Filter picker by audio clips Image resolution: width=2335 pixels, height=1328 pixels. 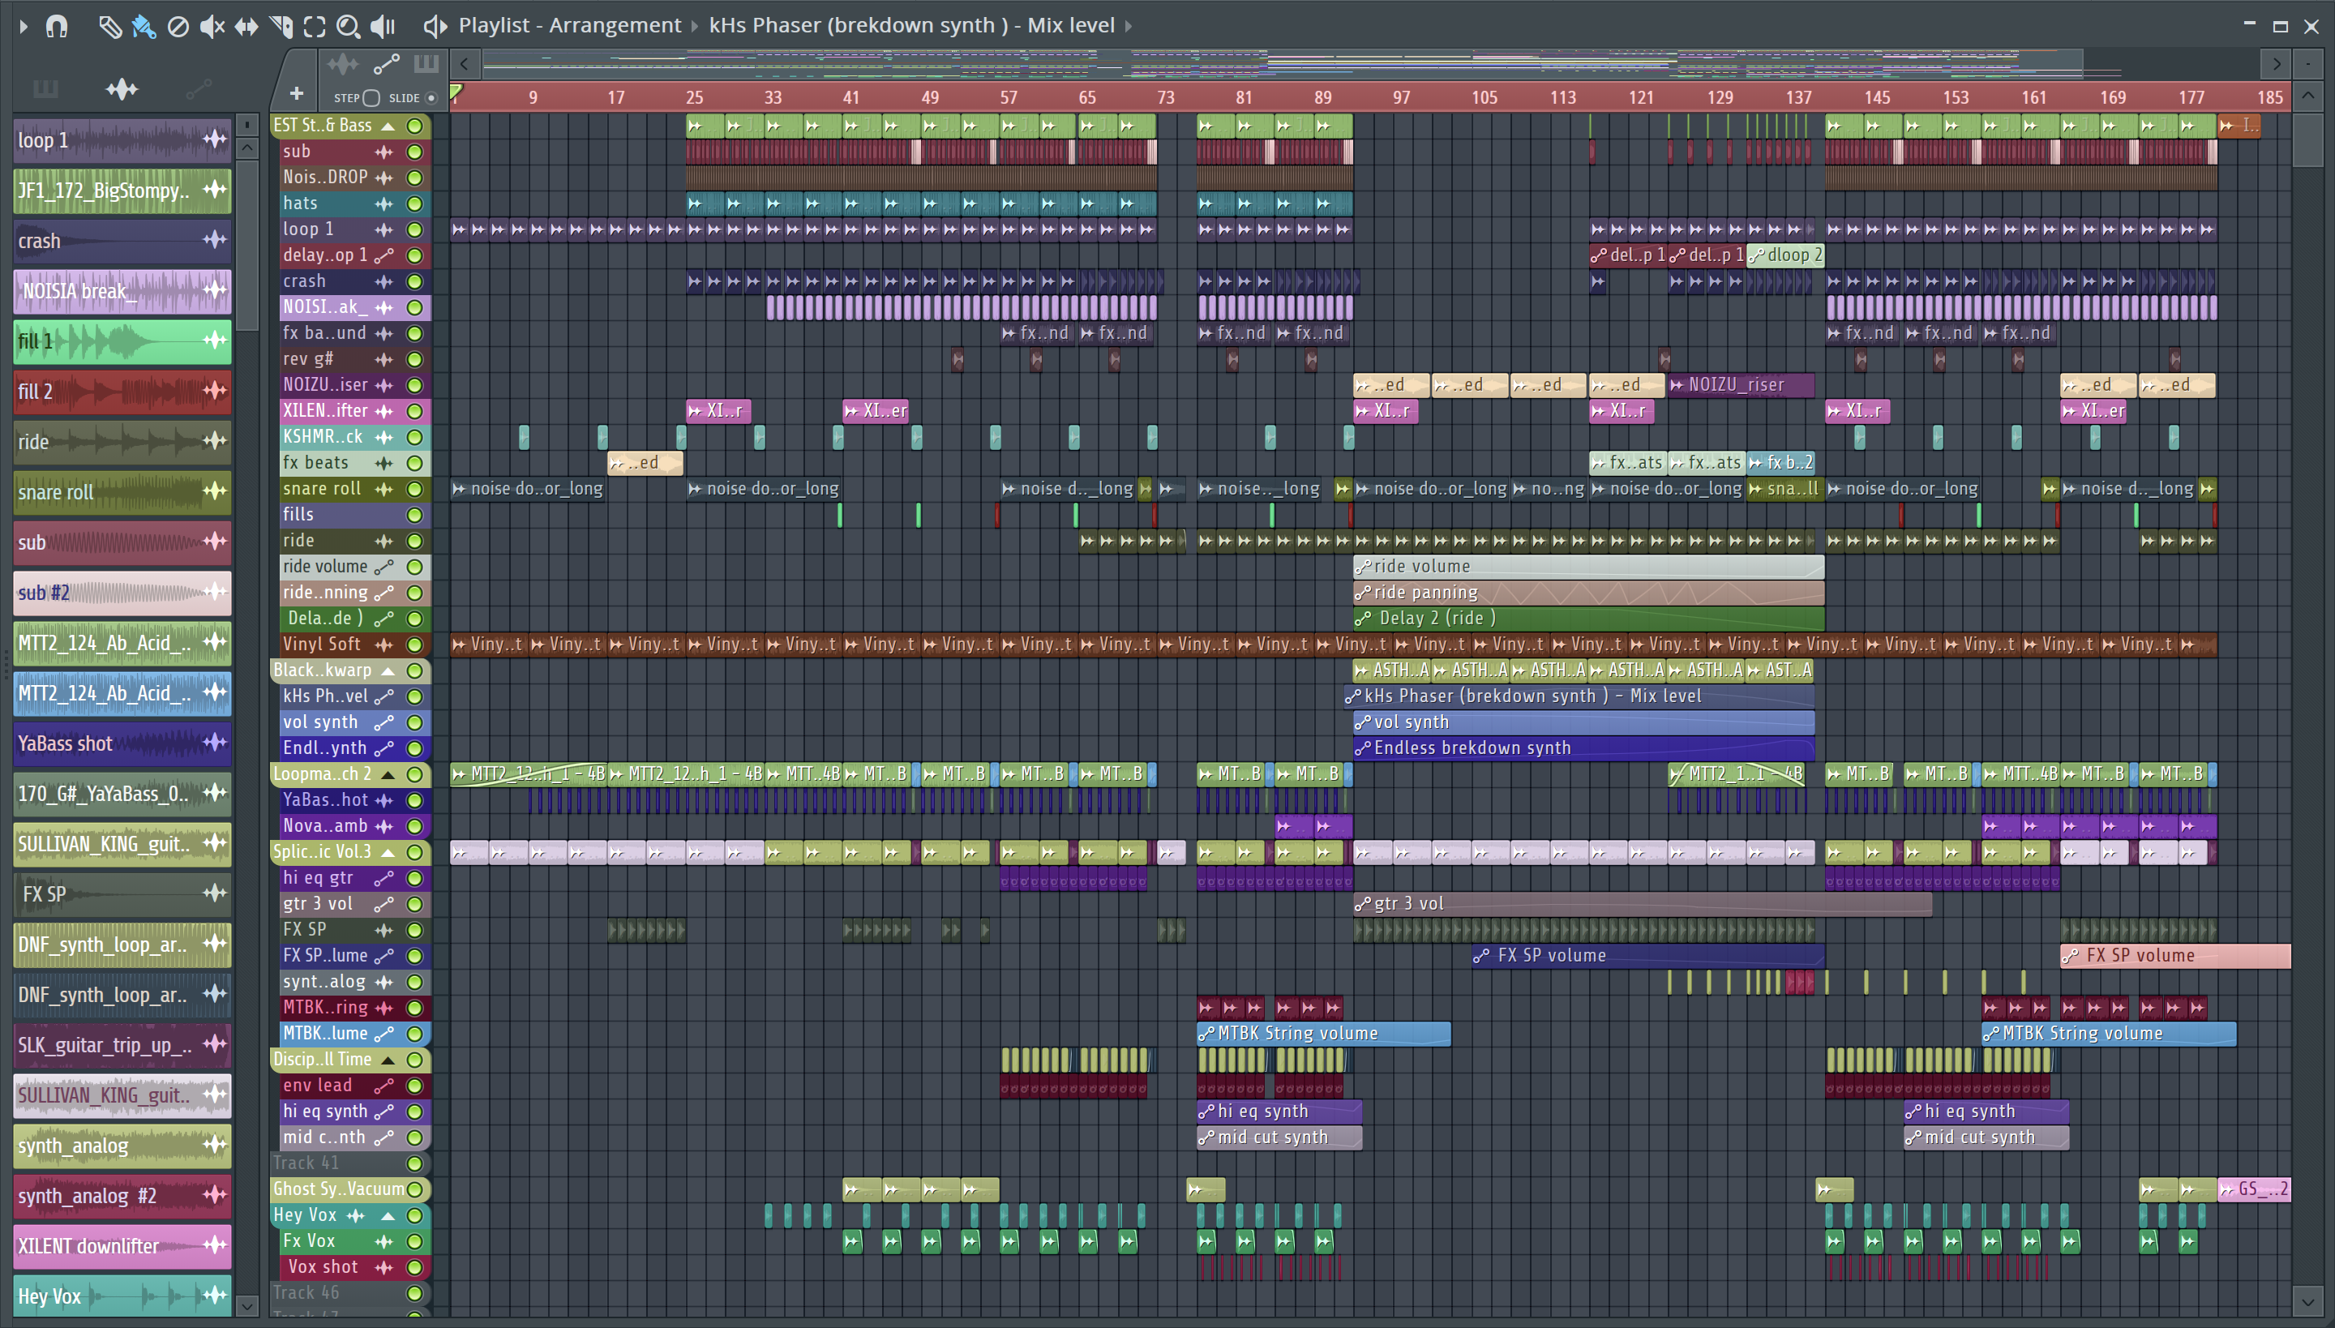[122, 88]
